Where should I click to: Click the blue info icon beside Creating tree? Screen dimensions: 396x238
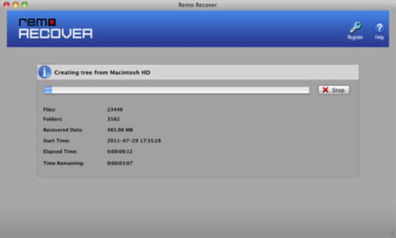(45, 72)
